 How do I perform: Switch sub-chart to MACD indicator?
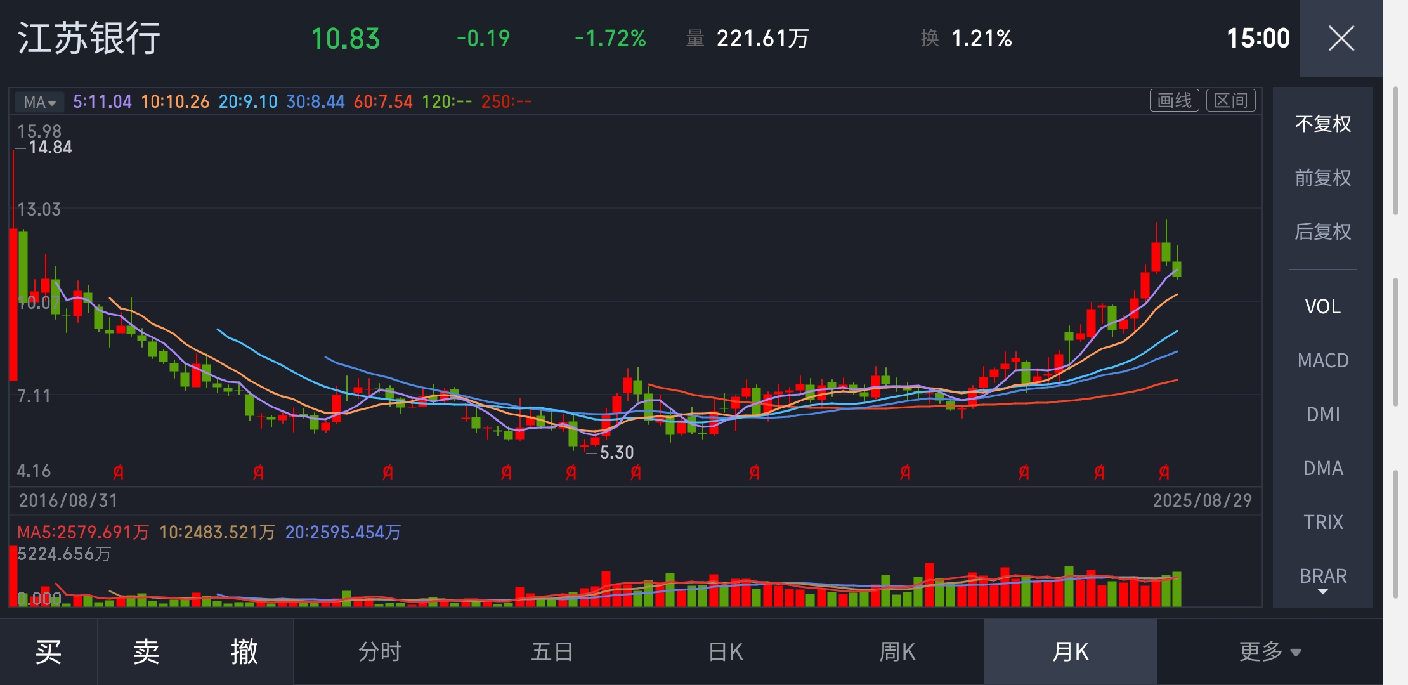[1322, 360]
